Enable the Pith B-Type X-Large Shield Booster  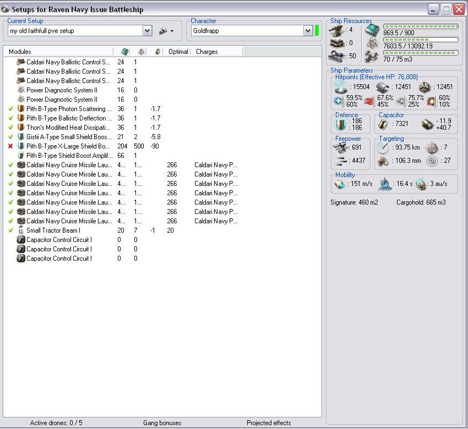point(11,146)
